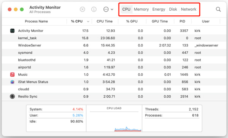The height and width of the screenshot is (138, 228).
Task: Click the 23:36.60 CPU Time value
Action: tap(108, 38)
